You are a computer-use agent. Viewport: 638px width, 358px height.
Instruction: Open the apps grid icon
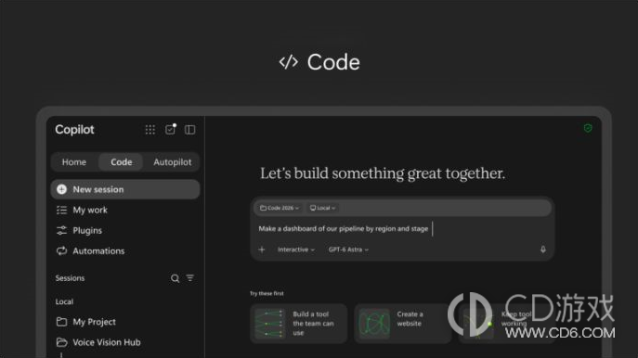[x=150, y=130]
